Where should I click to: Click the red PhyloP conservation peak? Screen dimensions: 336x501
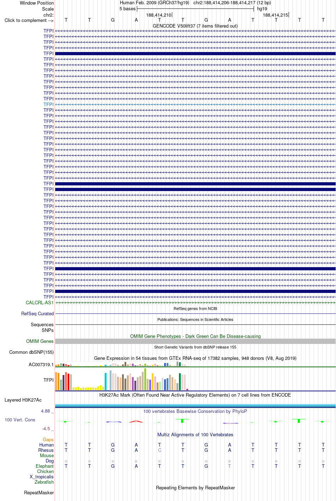coord(136,421)
